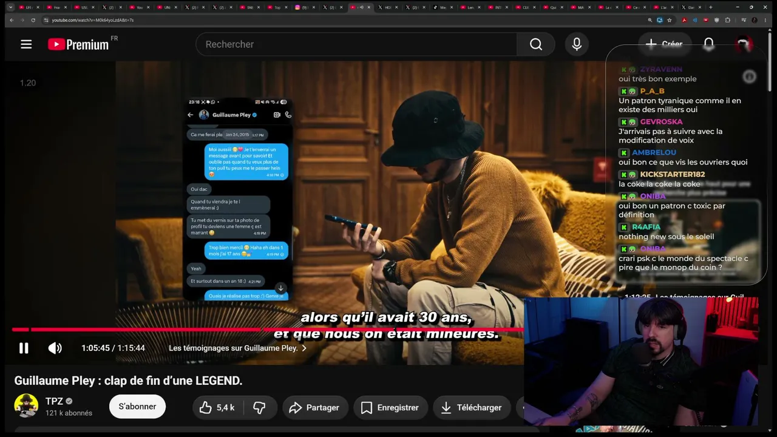The height and width of the screenshot is (437, 777).
Task: Open the tab search dropdown arrow
Action: pyautogui.click(x=10, y=7)
